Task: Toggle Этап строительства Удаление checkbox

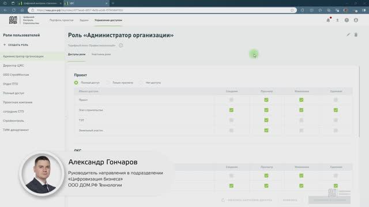Action: tap(336, 110)
